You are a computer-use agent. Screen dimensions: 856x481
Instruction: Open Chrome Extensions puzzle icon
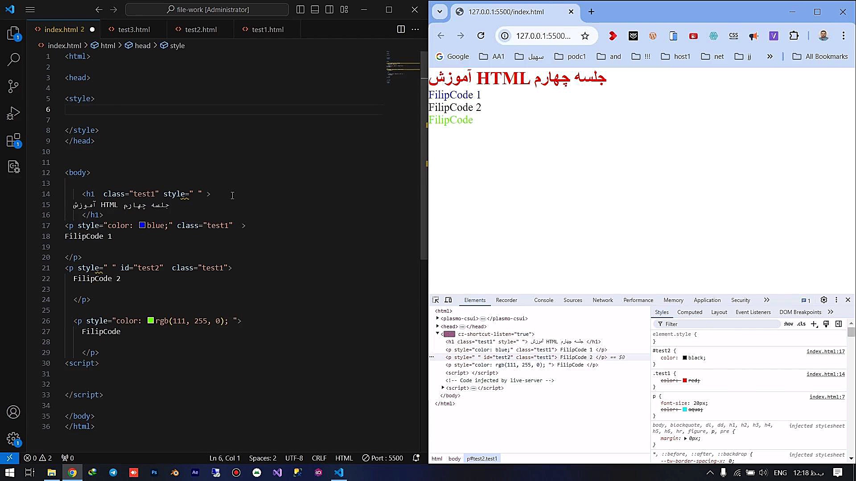coord(794,36)
